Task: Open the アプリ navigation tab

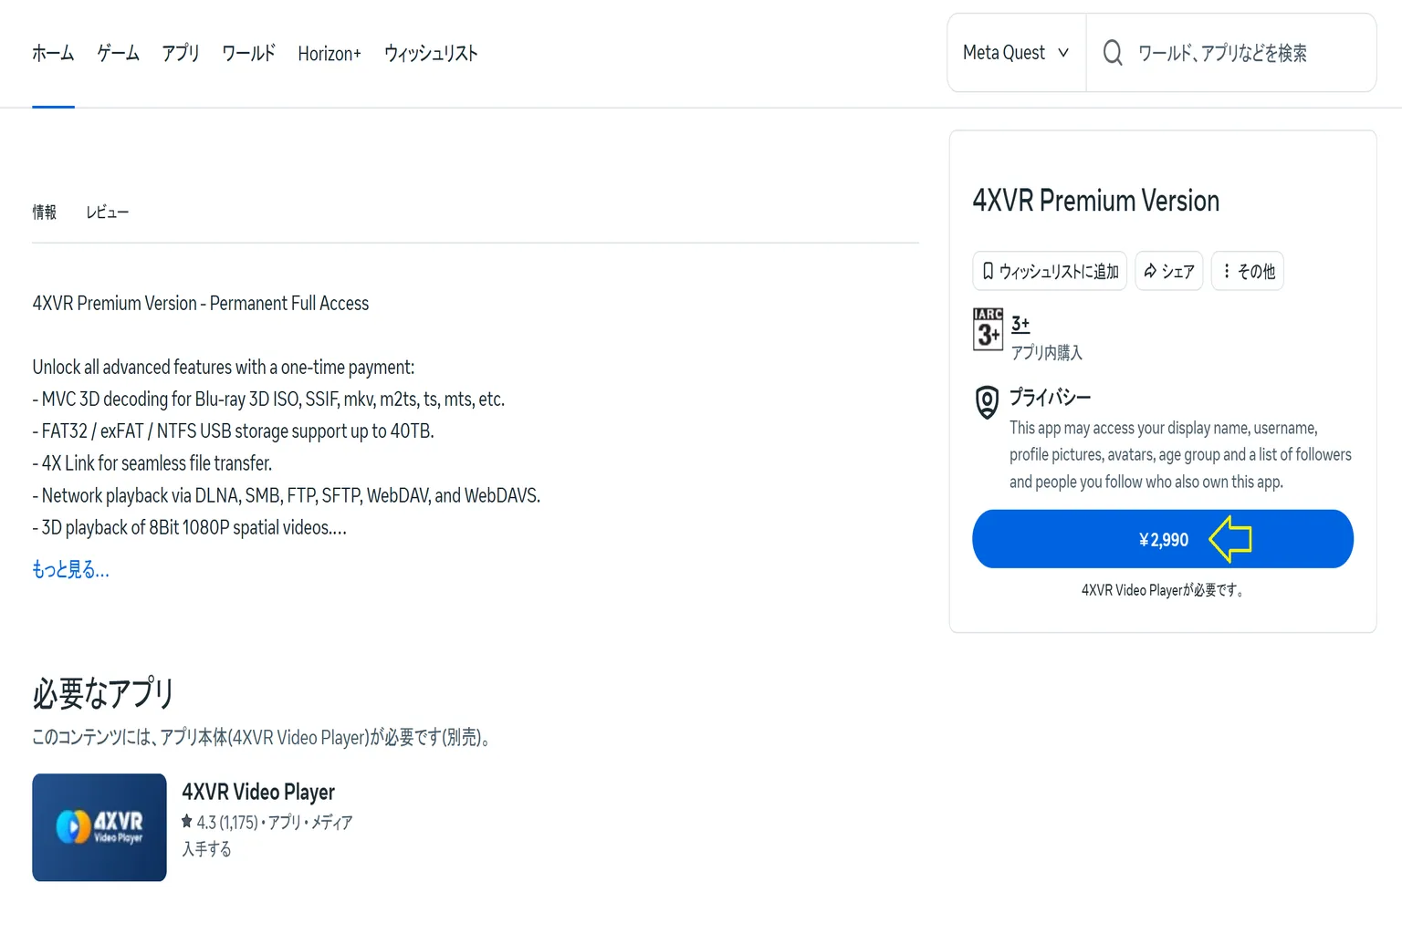Action: 180,53
